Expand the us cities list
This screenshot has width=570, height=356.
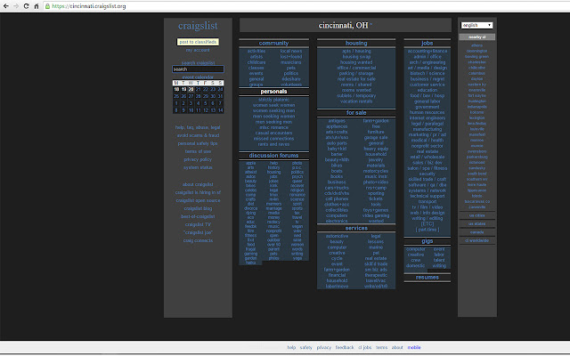point(476,215)
